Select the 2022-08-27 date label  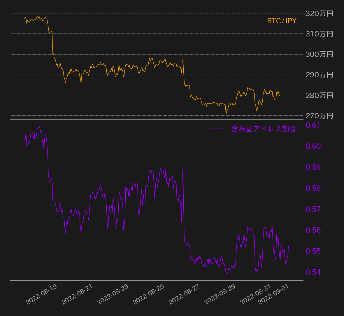click(184, 294)
